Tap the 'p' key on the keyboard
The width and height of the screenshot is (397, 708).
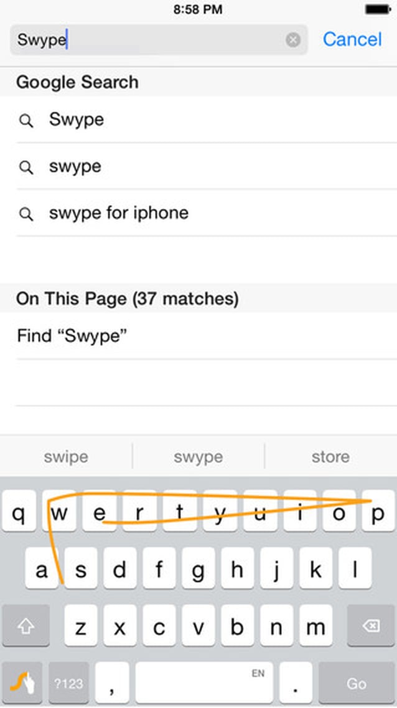(378, 513)
